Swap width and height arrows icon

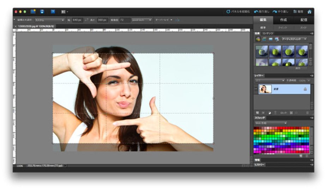[x=86, y=20]
